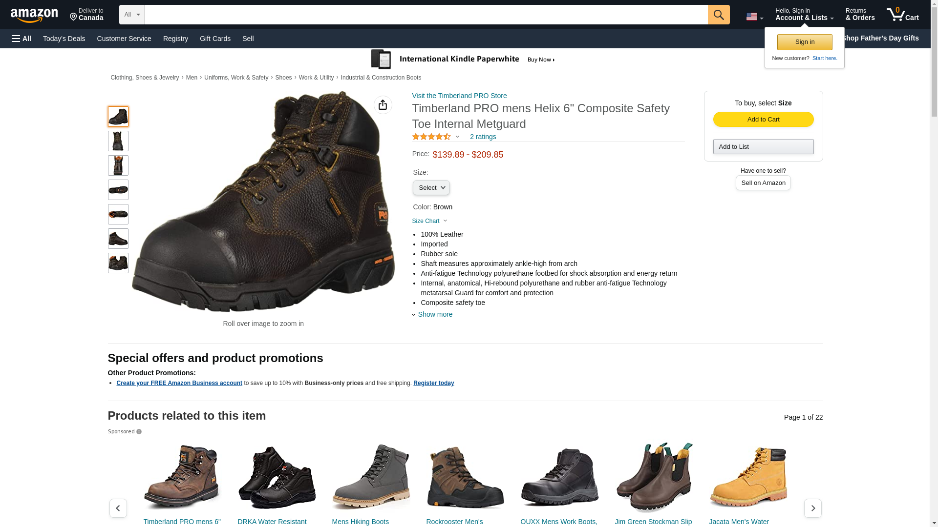This screenshot has width=938, height=527.
Task: Go to next related products page
Action: coord(812,508)
